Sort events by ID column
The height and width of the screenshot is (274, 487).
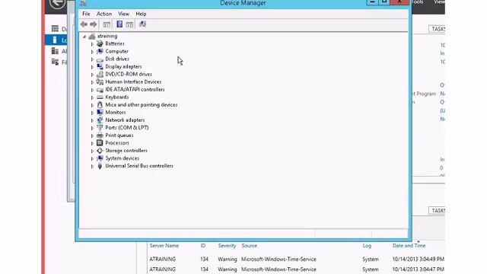pyautogui.click(x=203, y=246)
